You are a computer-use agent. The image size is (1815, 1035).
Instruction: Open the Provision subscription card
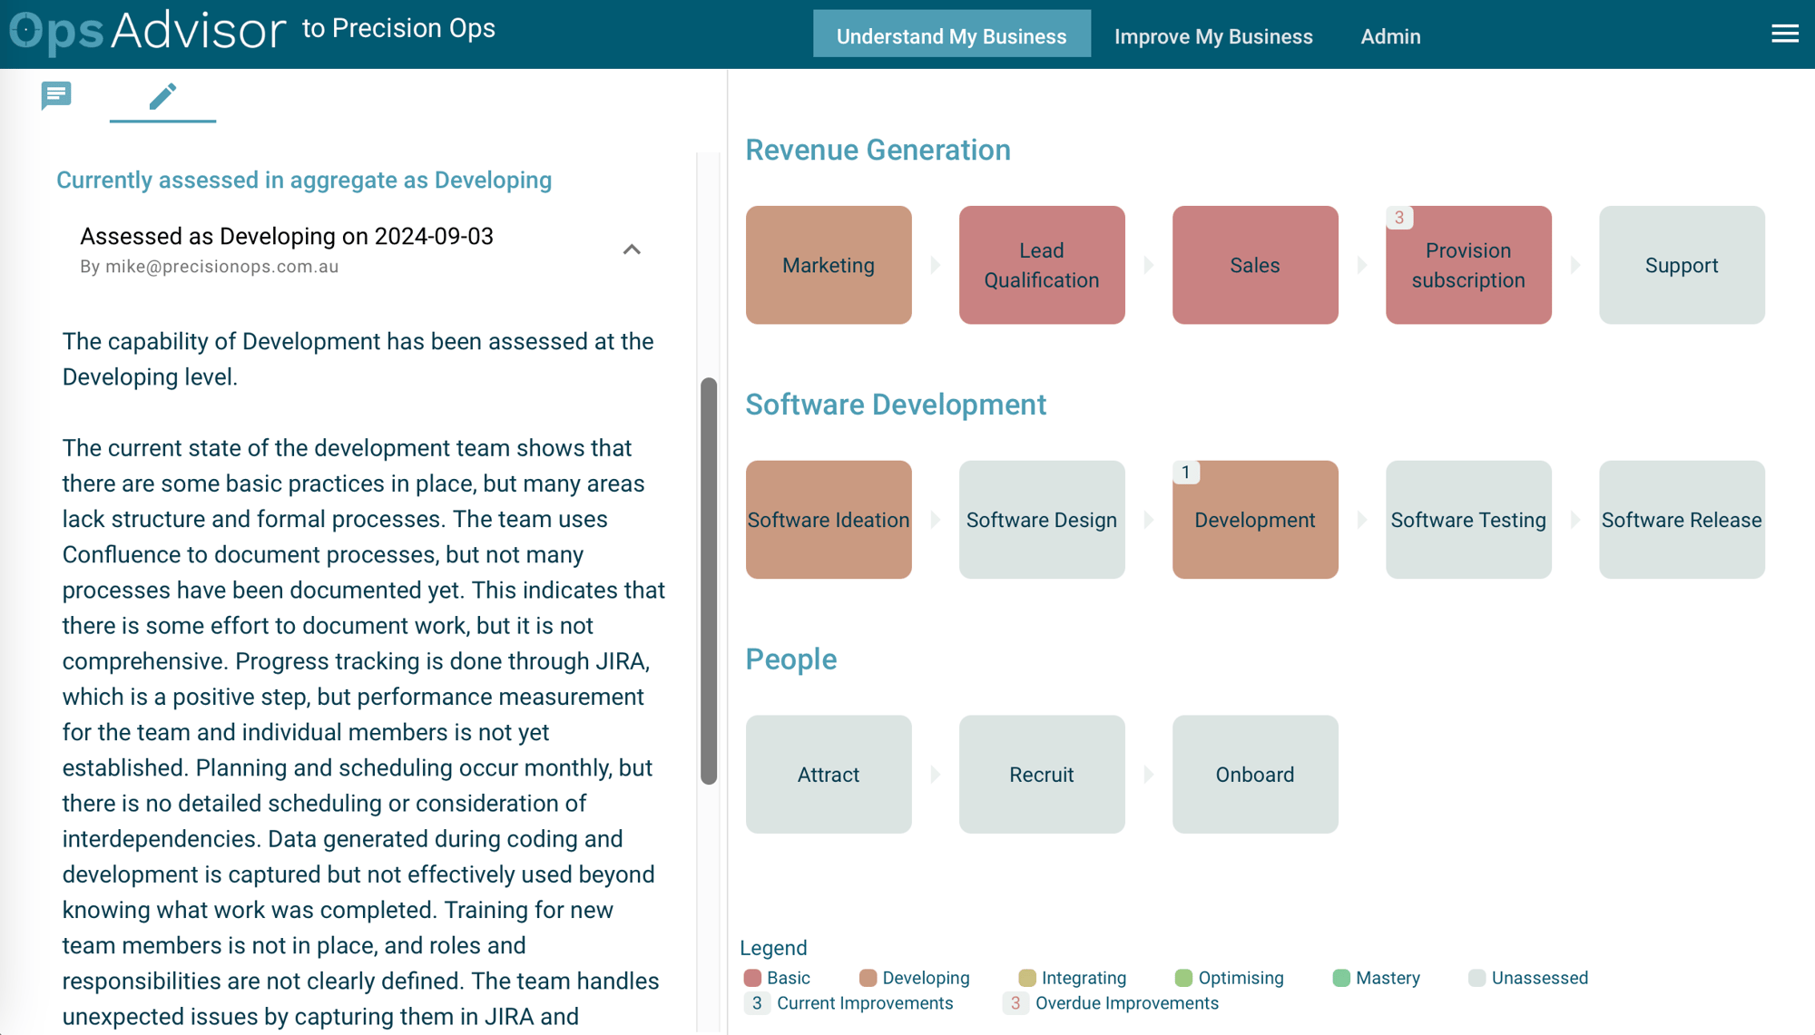pyautogui.click(x=1468, y=265)
